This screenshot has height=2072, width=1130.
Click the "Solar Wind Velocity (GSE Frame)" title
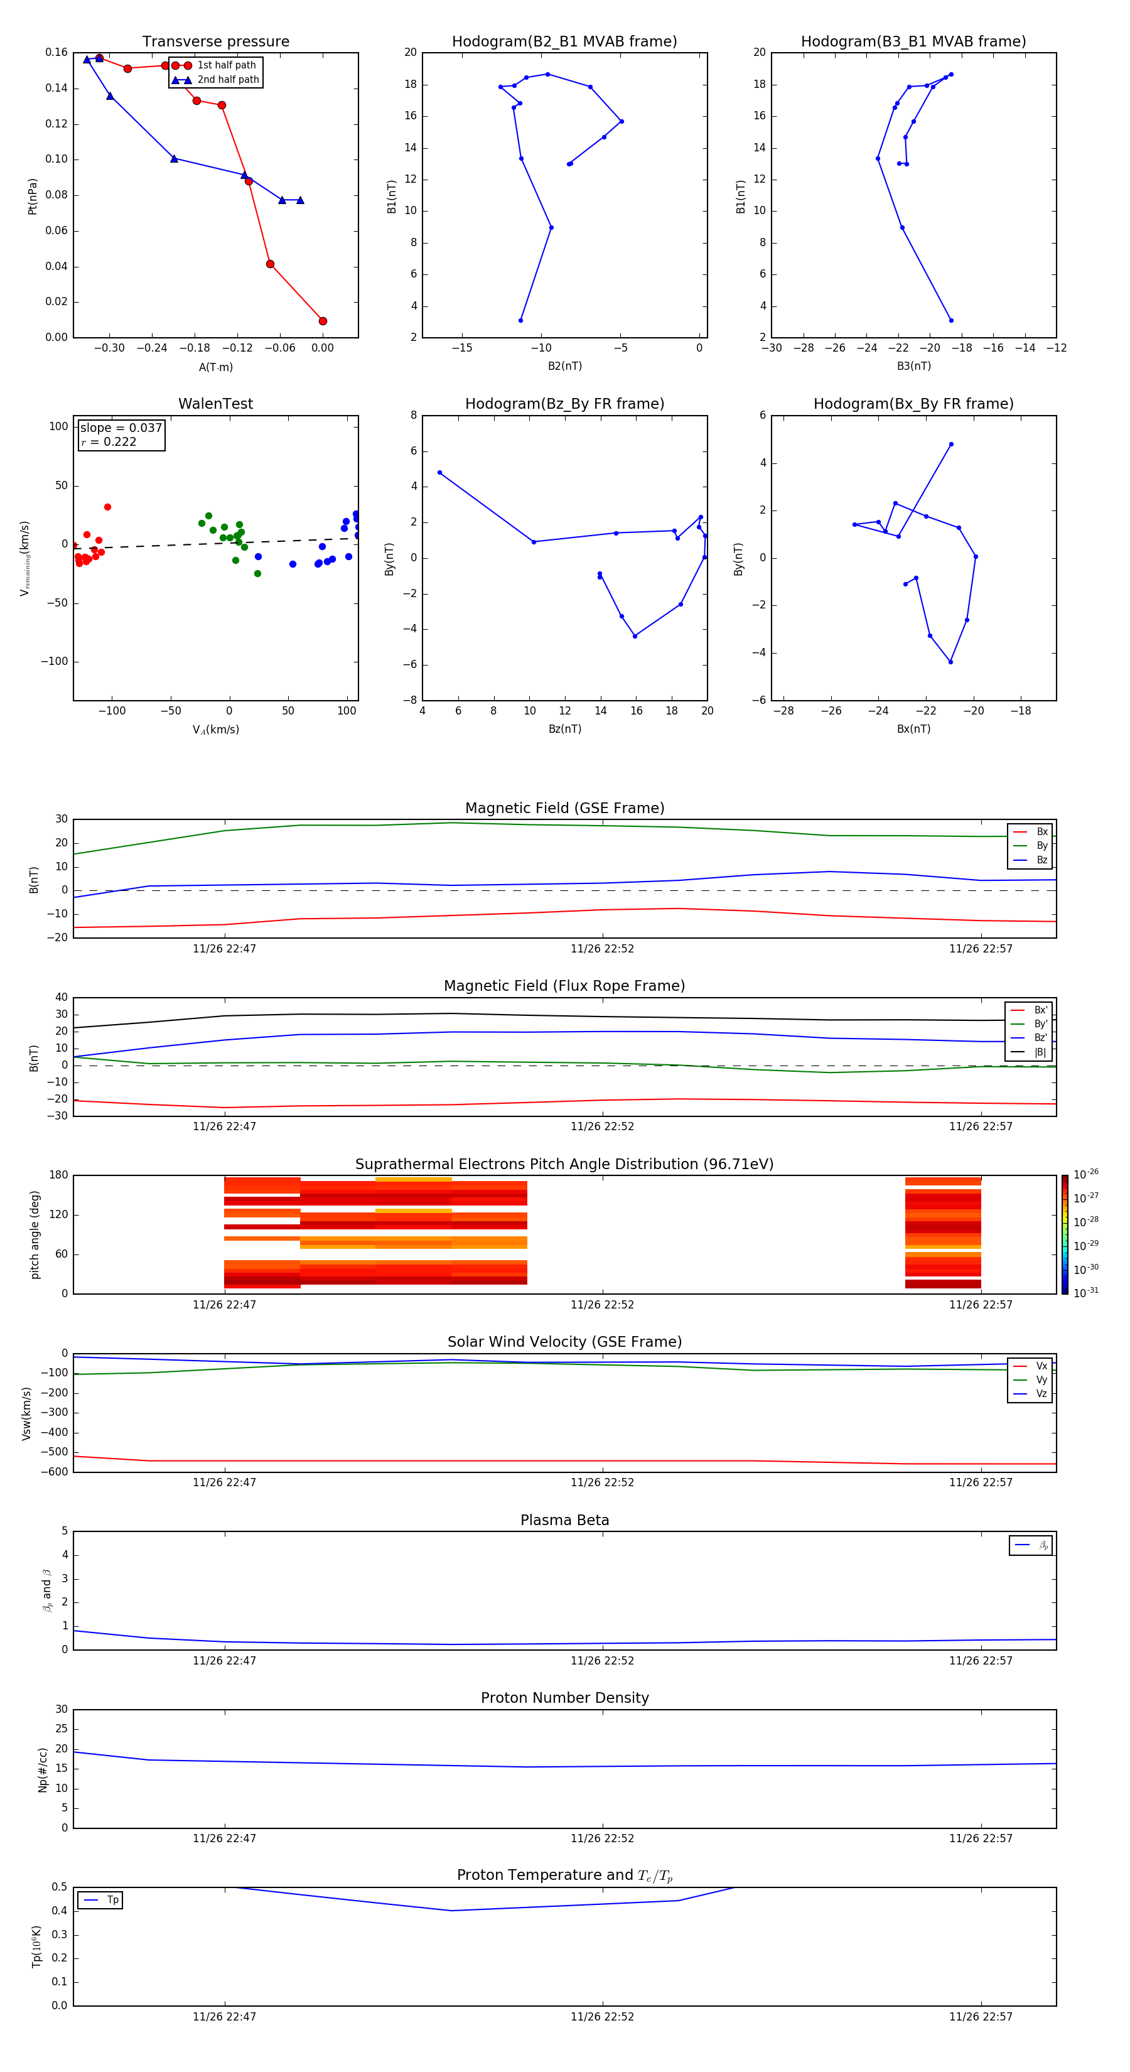[564, 1342]
